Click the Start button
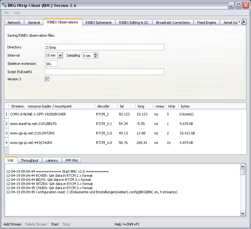Screen dimensions: 251x229 (55, 224)
